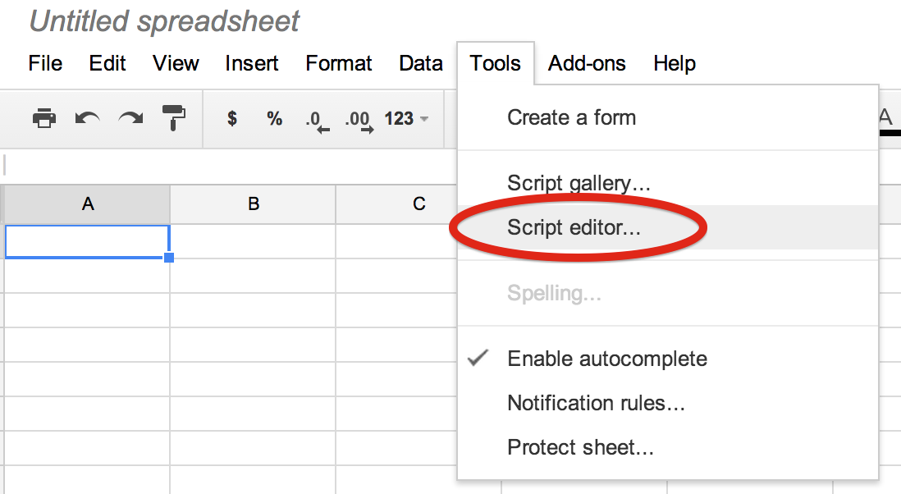901x494 pixels.
Task: Open the Add-ons menu
Action: [587, 63]
